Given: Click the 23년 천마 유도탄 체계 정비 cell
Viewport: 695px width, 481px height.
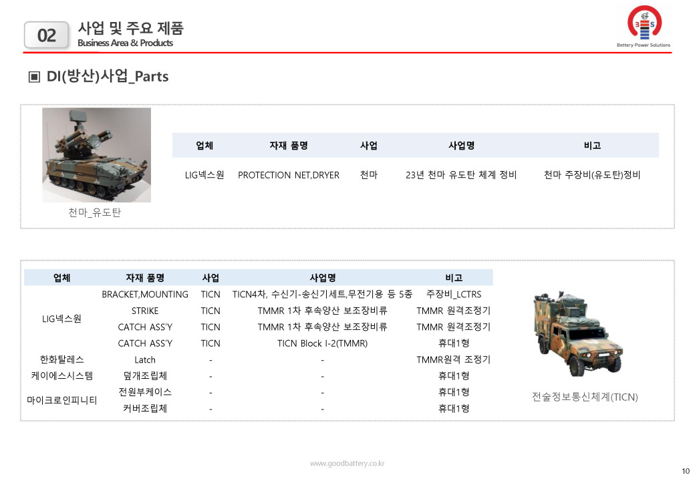Looking at the screenshot, I should 461,175.
